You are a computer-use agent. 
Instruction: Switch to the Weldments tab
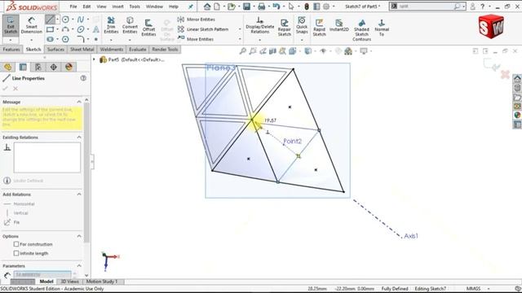pyautogui.click(x=112, y=50)
